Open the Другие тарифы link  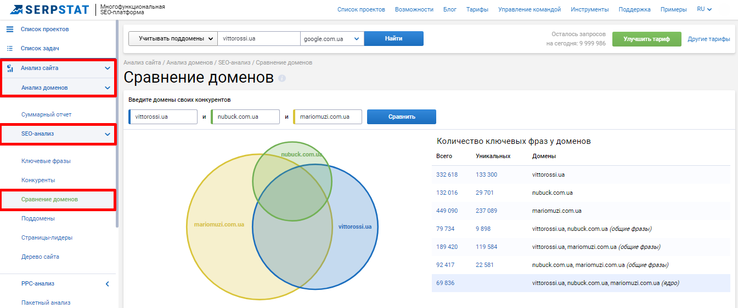coord(708,39)
